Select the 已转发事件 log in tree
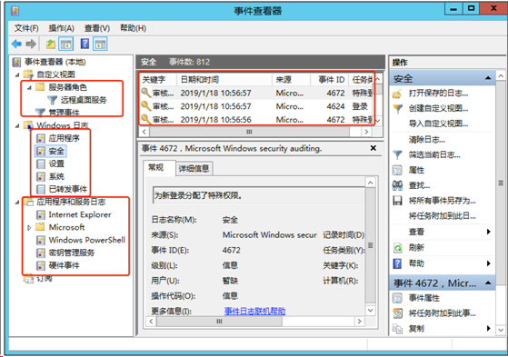 [x=68, y=189]
